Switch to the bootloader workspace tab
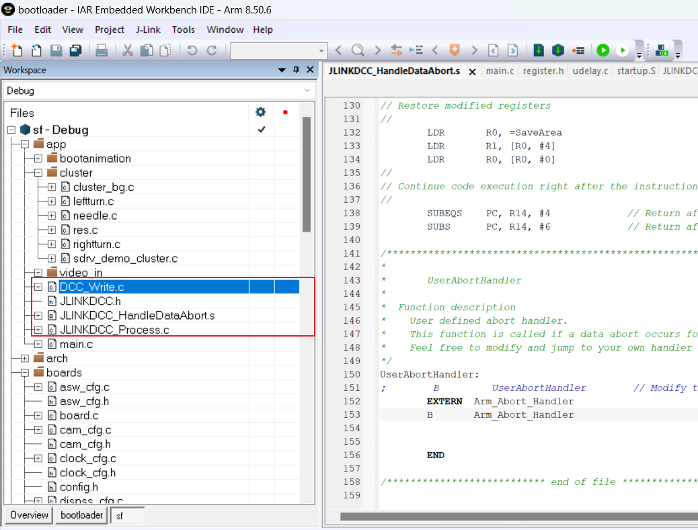Viewport: 698px width, 530px height. click(x=81, y=515)
